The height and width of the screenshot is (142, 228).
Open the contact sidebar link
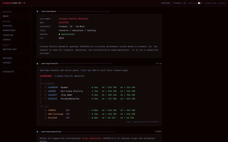pyautogui.click(x=7, y=63)
